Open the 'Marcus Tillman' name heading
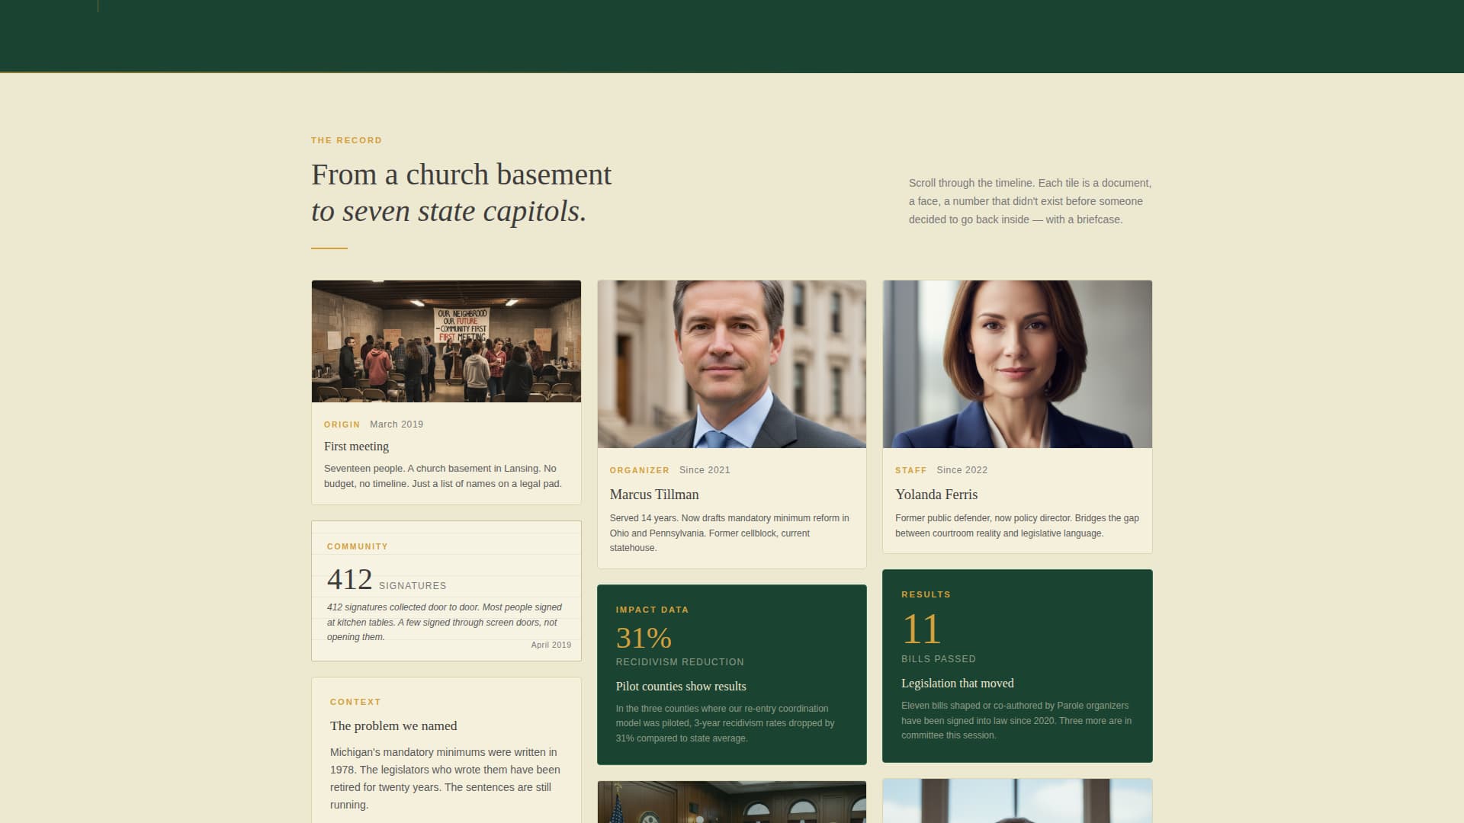Viewport: 1464px width, 823px height. point(653,495)
